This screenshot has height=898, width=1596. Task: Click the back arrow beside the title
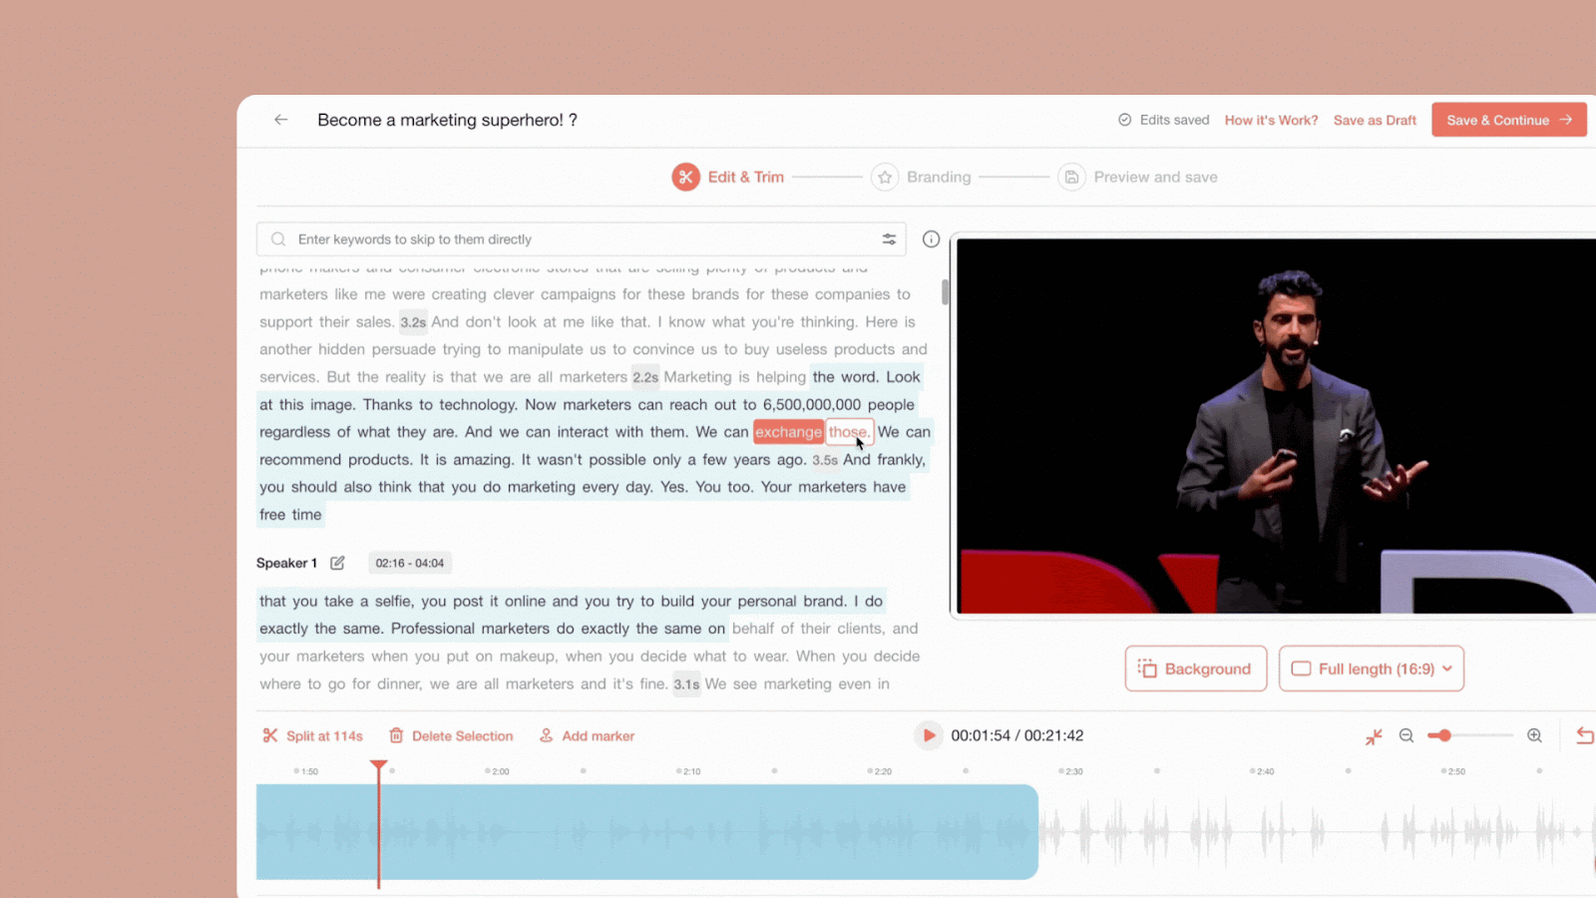click(x=281, y=120)
